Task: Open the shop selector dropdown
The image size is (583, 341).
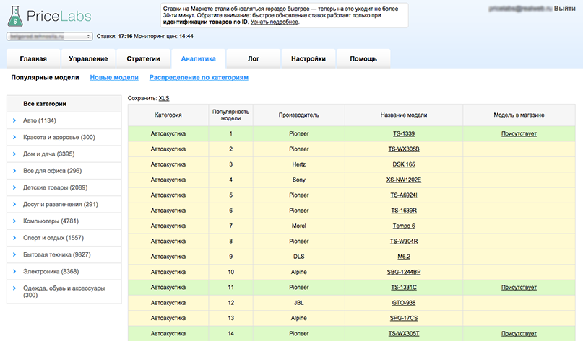Action: [x=49, y=36]
